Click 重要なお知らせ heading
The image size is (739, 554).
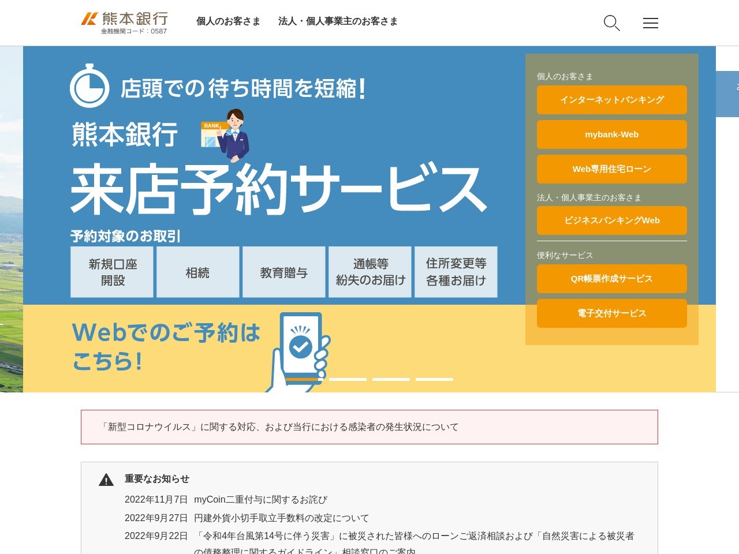coord(157,479)
